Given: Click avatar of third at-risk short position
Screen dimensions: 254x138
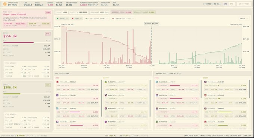Looking at the screenshot, I should point(205,109).
